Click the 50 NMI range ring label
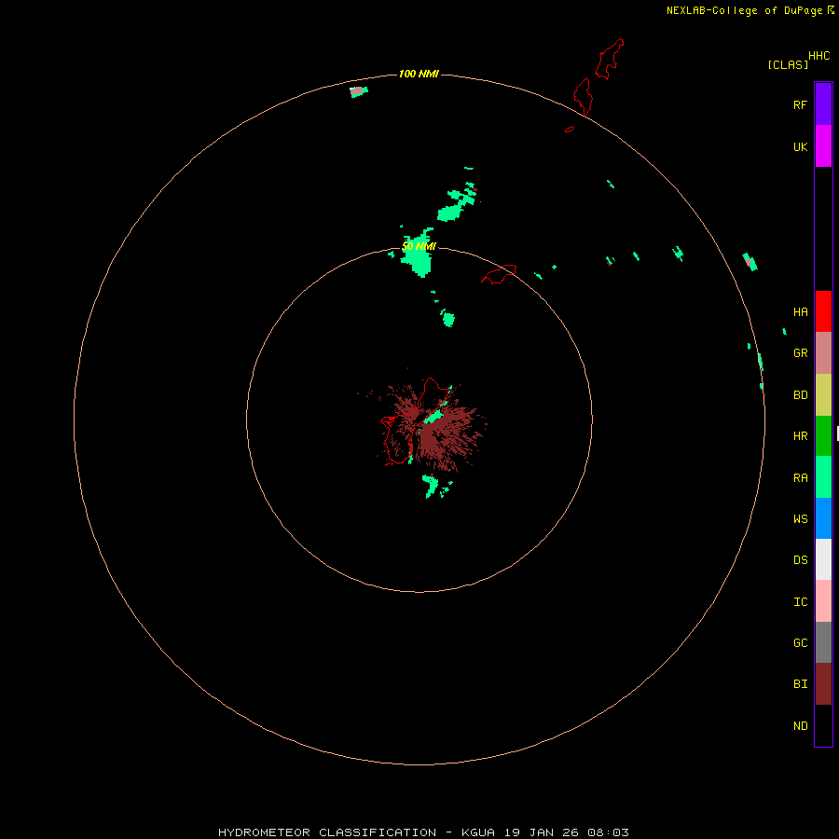Viewport: 839px width, 839px height. (419, 246)
